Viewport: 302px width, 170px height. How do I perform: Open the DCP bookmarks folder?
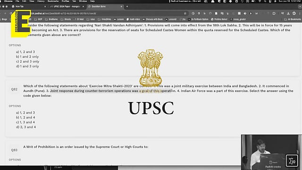pyautogui.click(x=38, y=19)
